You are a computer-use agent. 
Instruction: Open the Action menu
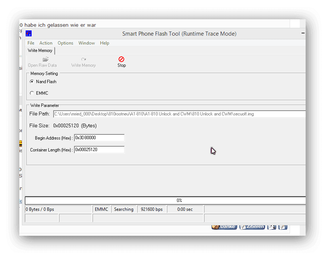pos(46,43)
